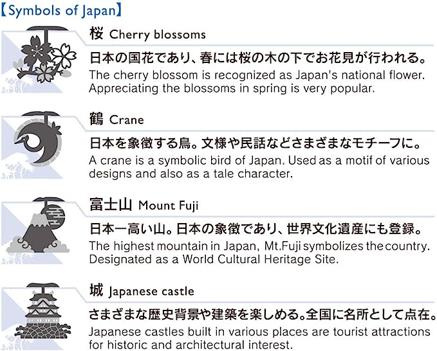
Task: Click the 桜 kanji character
Action: tap(97, 34)
